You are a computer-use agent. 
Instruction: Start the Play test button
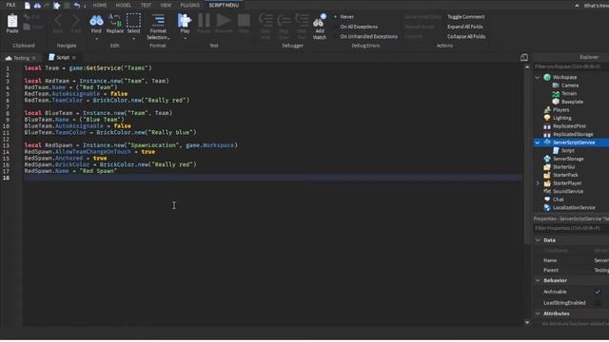[185, 20]
